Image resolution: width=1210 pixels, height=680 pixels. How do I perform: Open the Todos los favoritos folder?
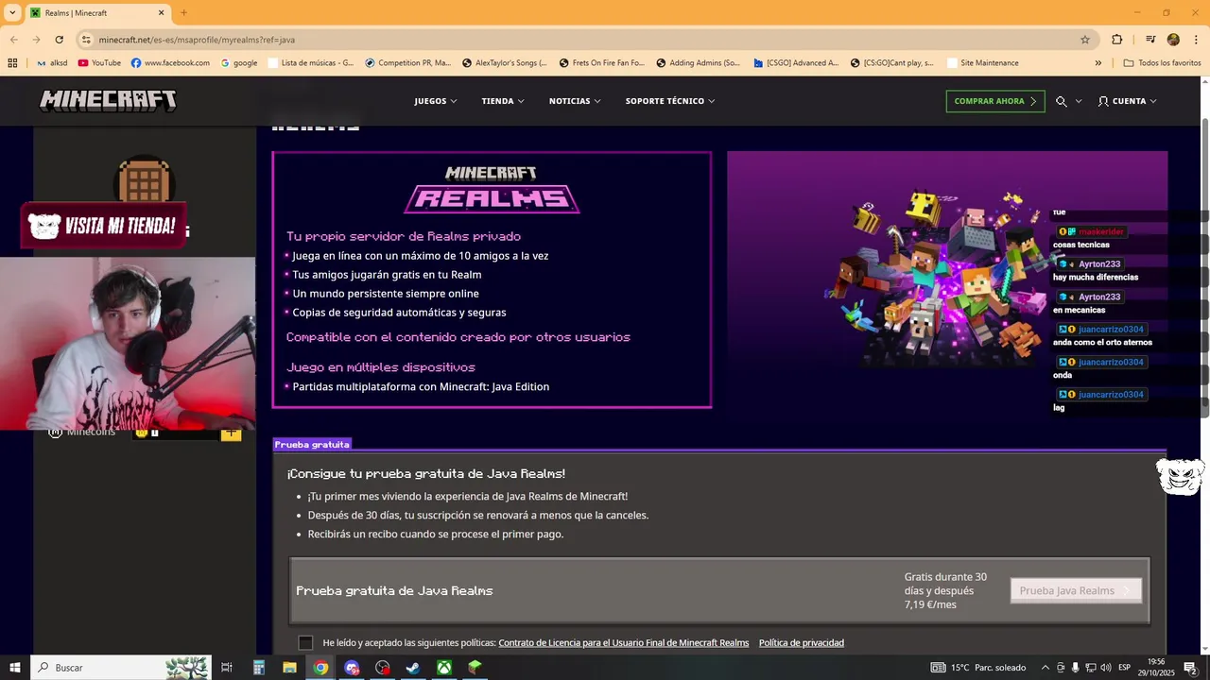click(x=1162, y=63)
